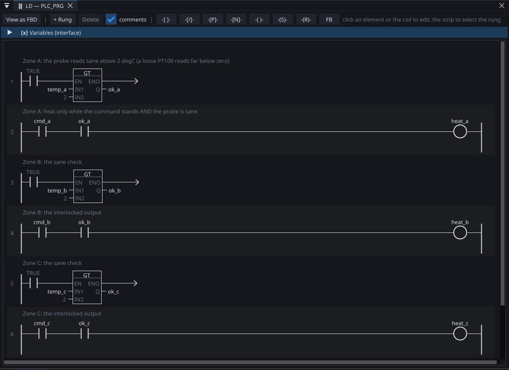Toggle the comments checkbox
The width and height of the screenshot is (509, 370).
coord(111,19)
